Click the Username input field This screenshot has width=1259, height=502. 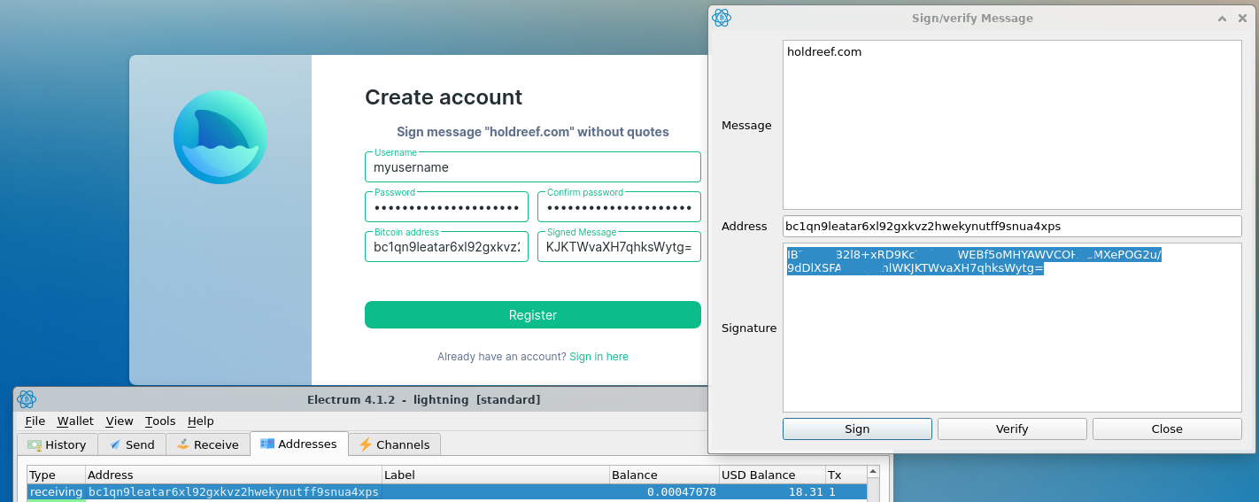(x=532, y=167)
